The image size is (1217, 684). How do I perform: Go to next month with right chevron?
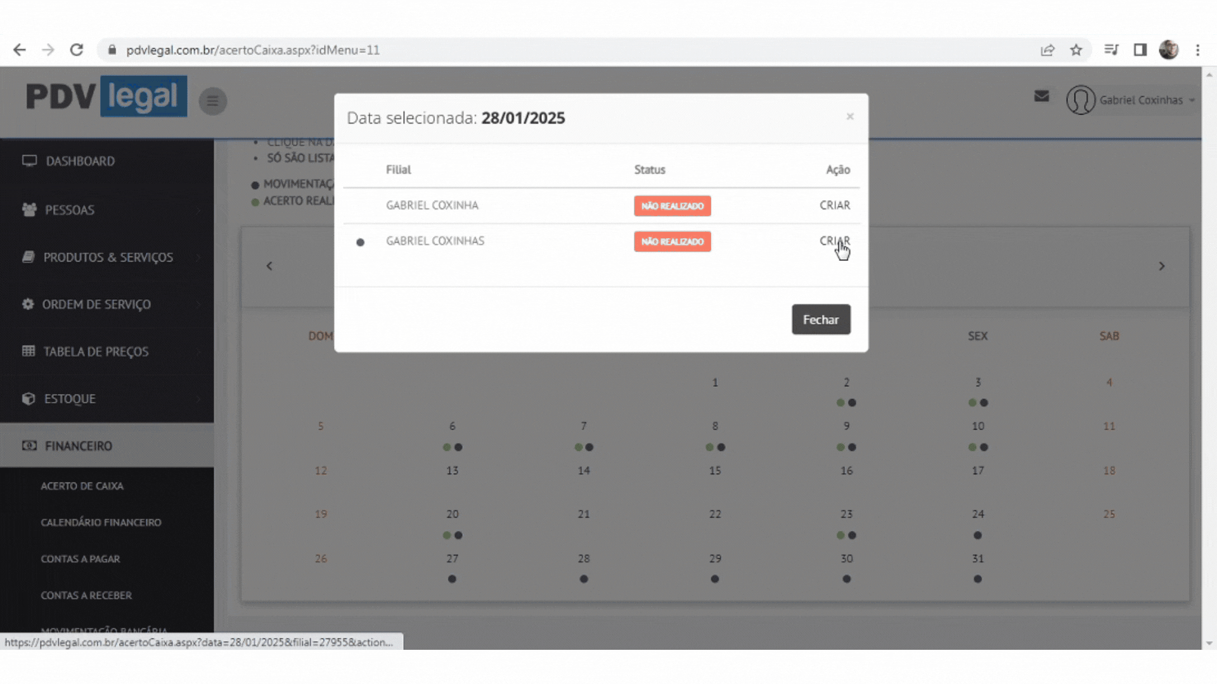(x=1161, y=267)
